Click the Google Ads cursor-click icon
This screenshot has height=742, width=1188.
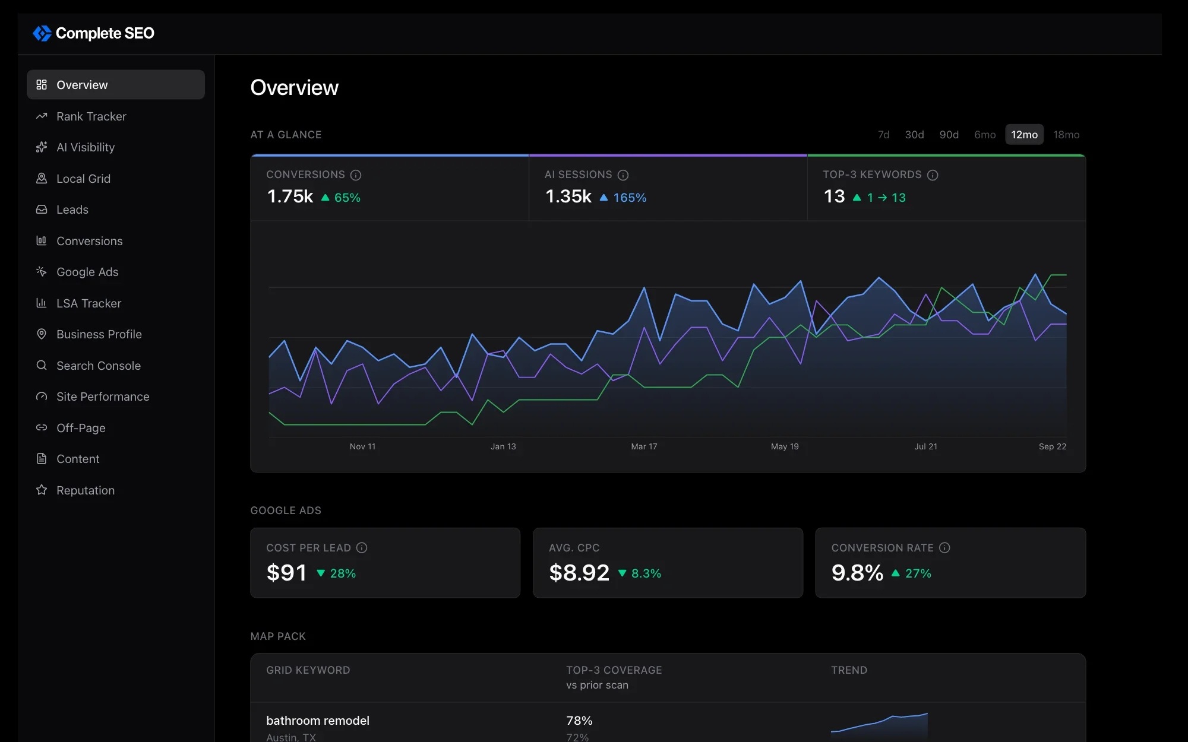pyautogui.click(x=42, y=272)
